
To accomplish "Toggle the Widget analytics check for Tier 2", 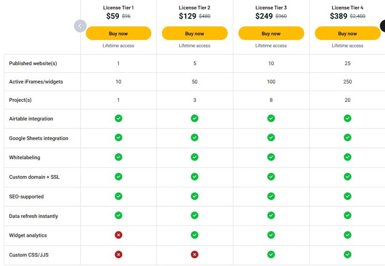I will pyautogui.click(x=195, y=235).
